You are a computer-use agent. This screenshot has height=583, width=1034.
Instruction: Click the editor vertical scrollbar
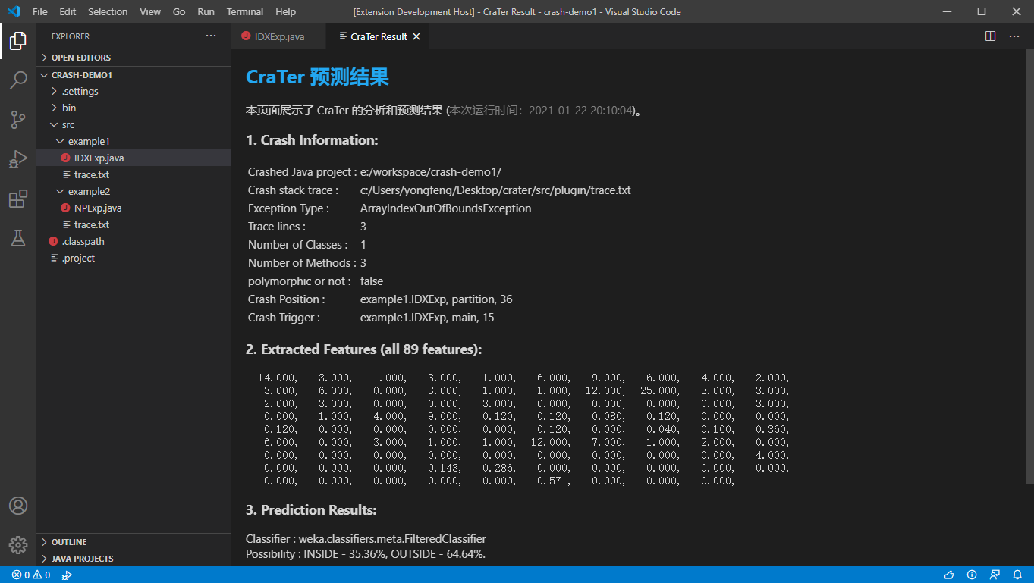point(1029,267)
